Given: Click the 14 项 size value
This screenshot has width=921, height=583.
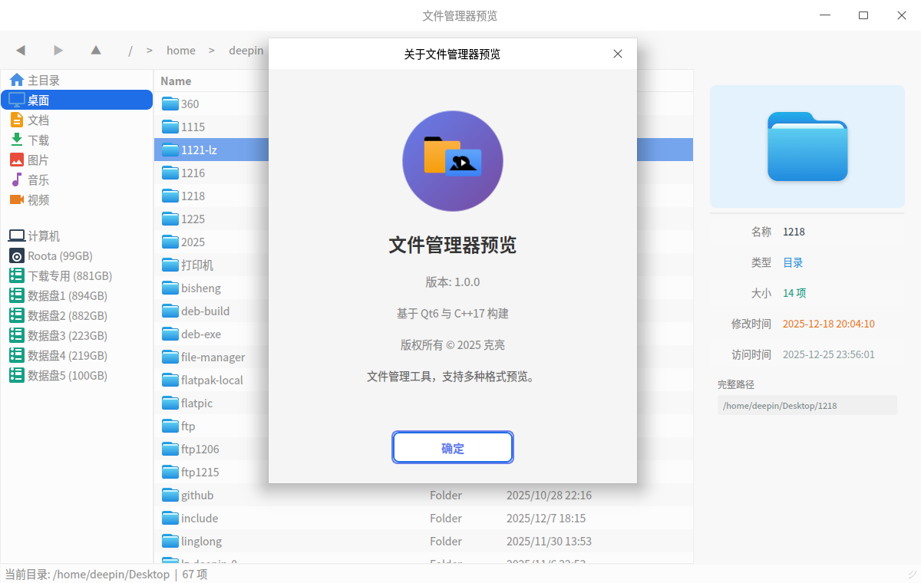Looking at the screenshot, I should click(794, 293).
